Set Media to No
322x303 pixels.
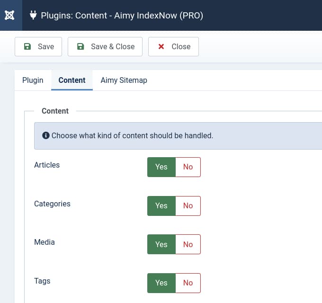coord(188,244)
